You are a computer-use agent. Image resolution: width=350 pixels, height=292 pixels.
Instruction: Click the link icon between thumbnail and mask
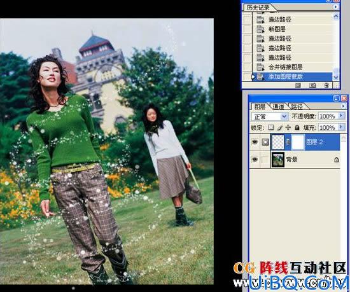(x=288, y=142)
